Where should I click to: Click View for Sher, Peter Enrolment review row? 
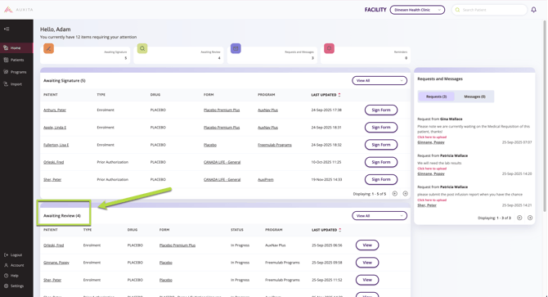click(367, 280)
